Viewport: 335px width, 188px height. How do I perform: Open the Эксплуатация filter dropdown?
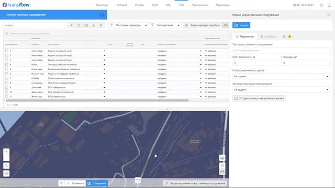click(165, 25)
